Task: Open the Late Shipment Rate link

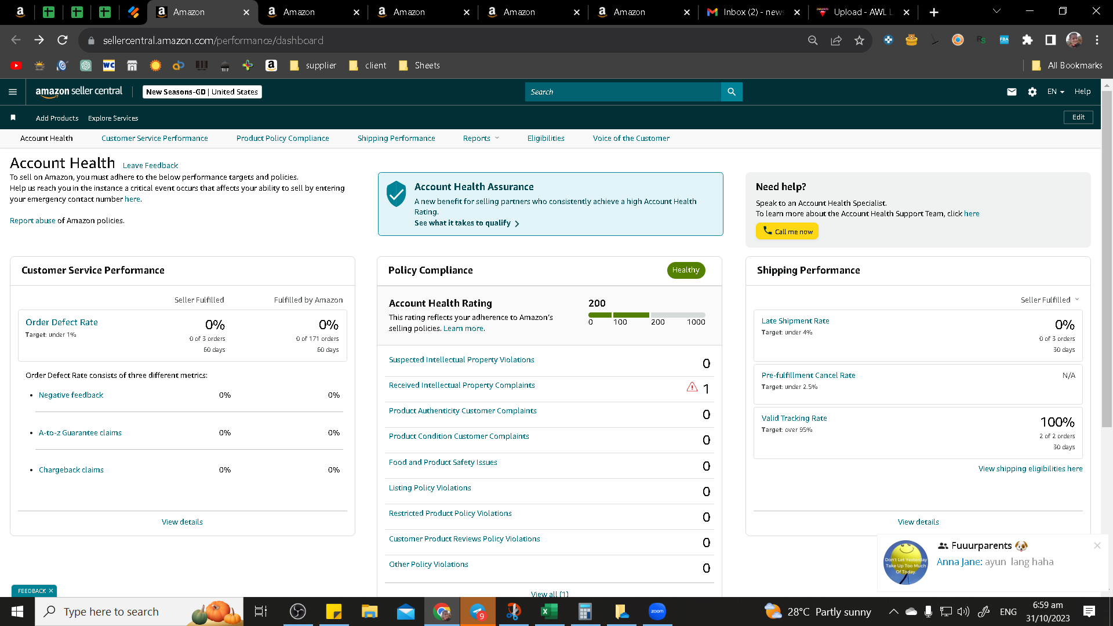Action: (795, 321)
